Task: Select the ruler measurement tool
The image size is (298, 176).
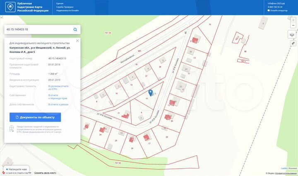Action: [293, 43]
